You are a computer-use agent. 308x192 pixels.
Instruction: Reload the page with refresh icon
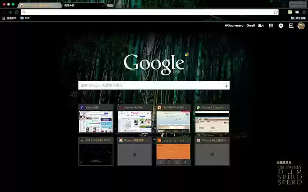tap(17, 12)
